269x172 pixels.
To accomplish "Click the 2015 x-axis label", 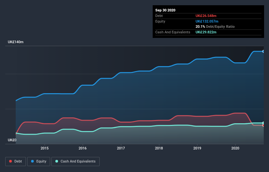I will pyautogui.click(x=45, y=148).
